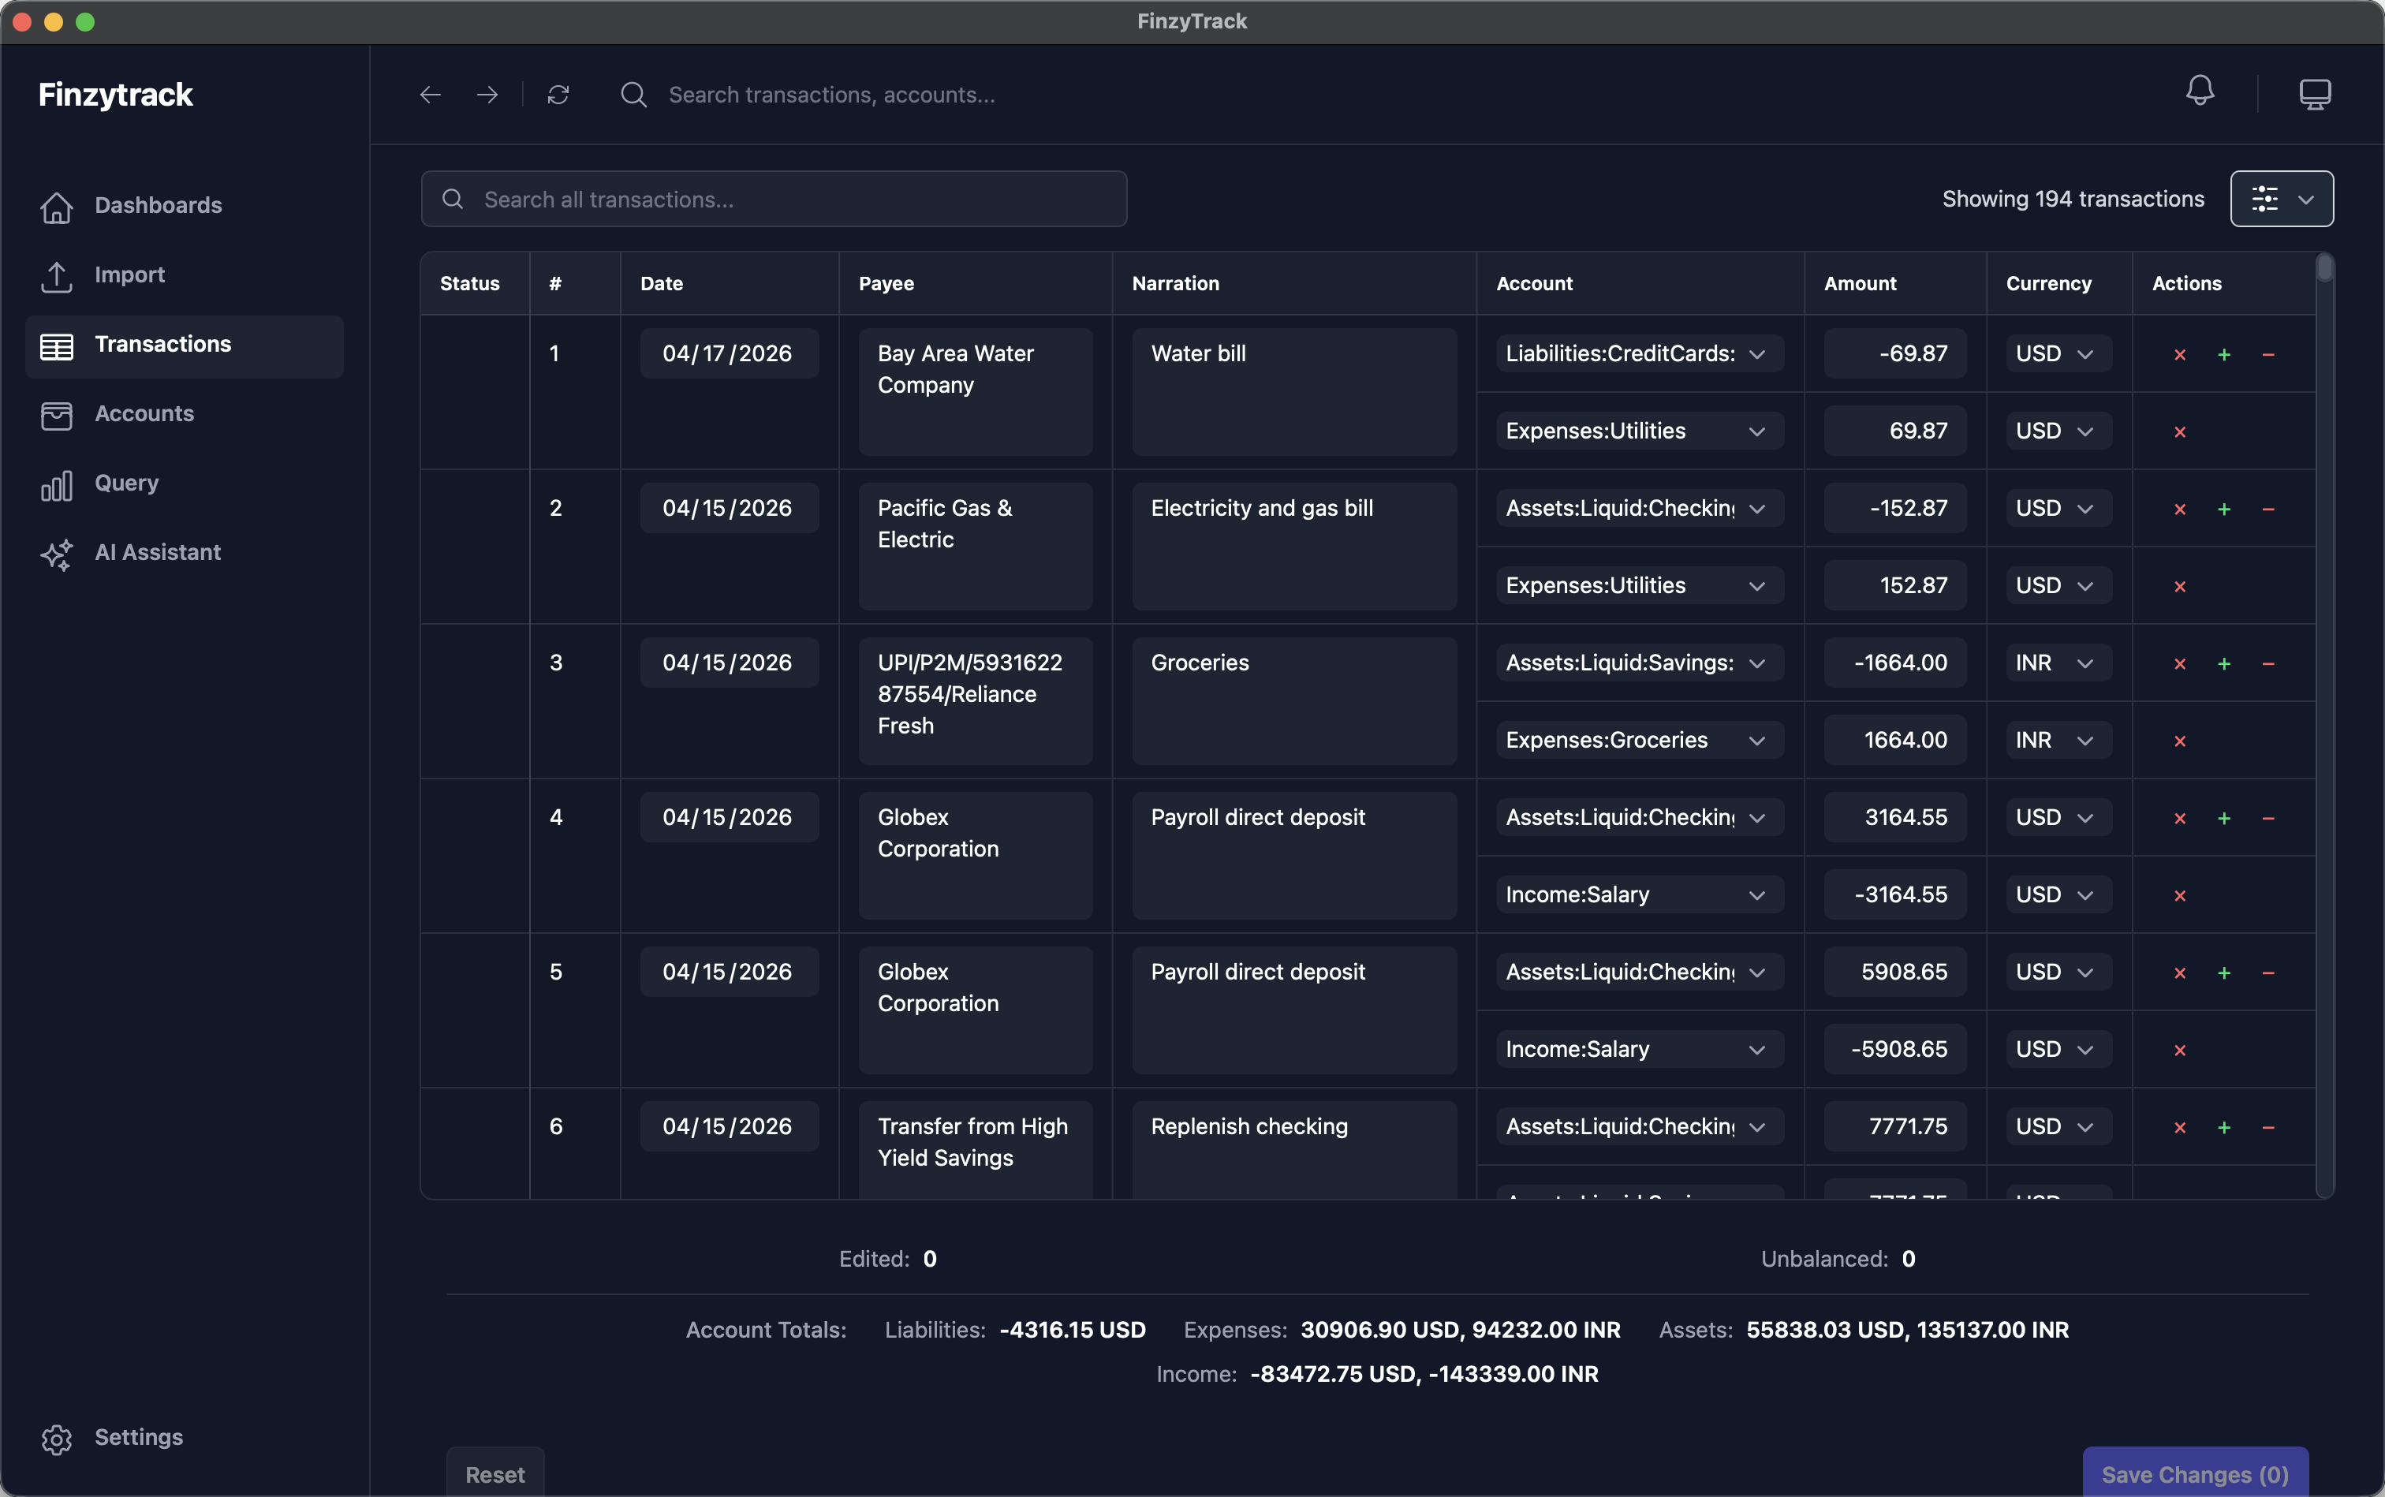Click the global search transactions, accounts field
2385x1497 pixels.
(x=831, y=95)
